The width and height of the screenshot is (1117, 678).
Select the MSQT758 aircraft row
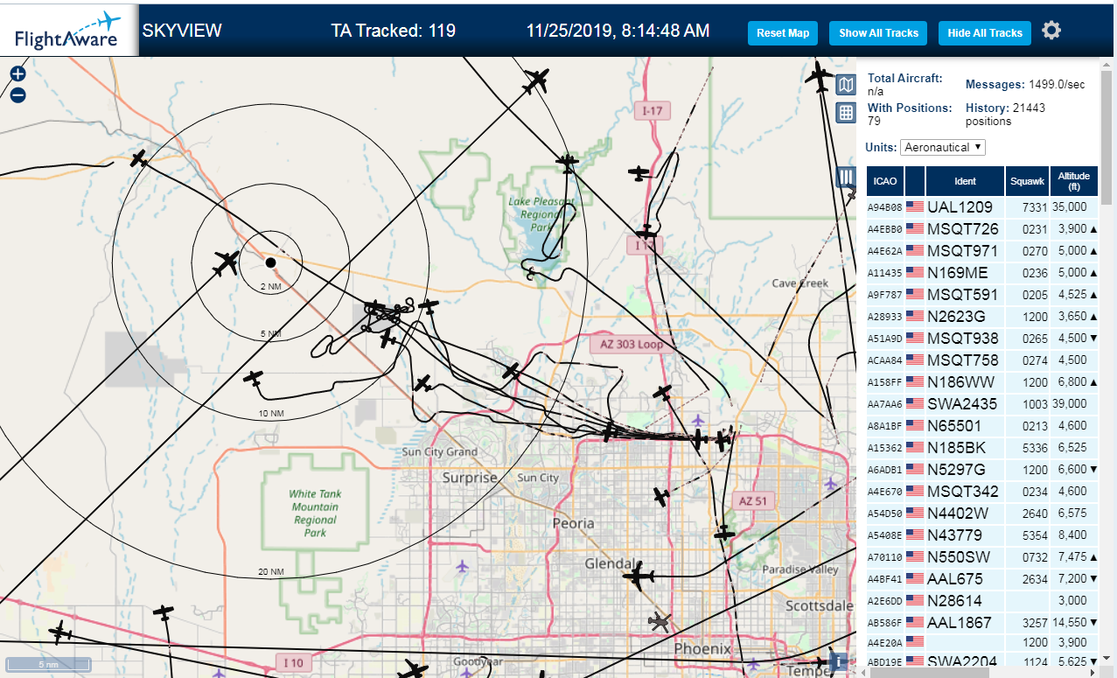[982, 360]
